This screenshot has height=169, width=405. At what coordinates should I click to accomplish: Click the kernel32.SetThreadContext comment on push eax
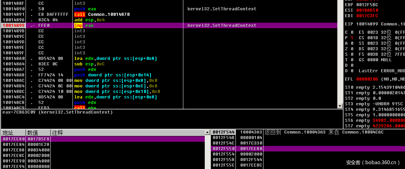click(x=222, y=9)
